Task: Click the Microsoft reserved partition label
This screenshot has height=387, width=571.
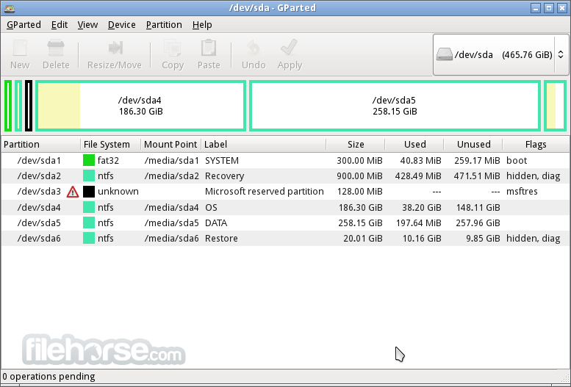Action: [x=264, y=192]
